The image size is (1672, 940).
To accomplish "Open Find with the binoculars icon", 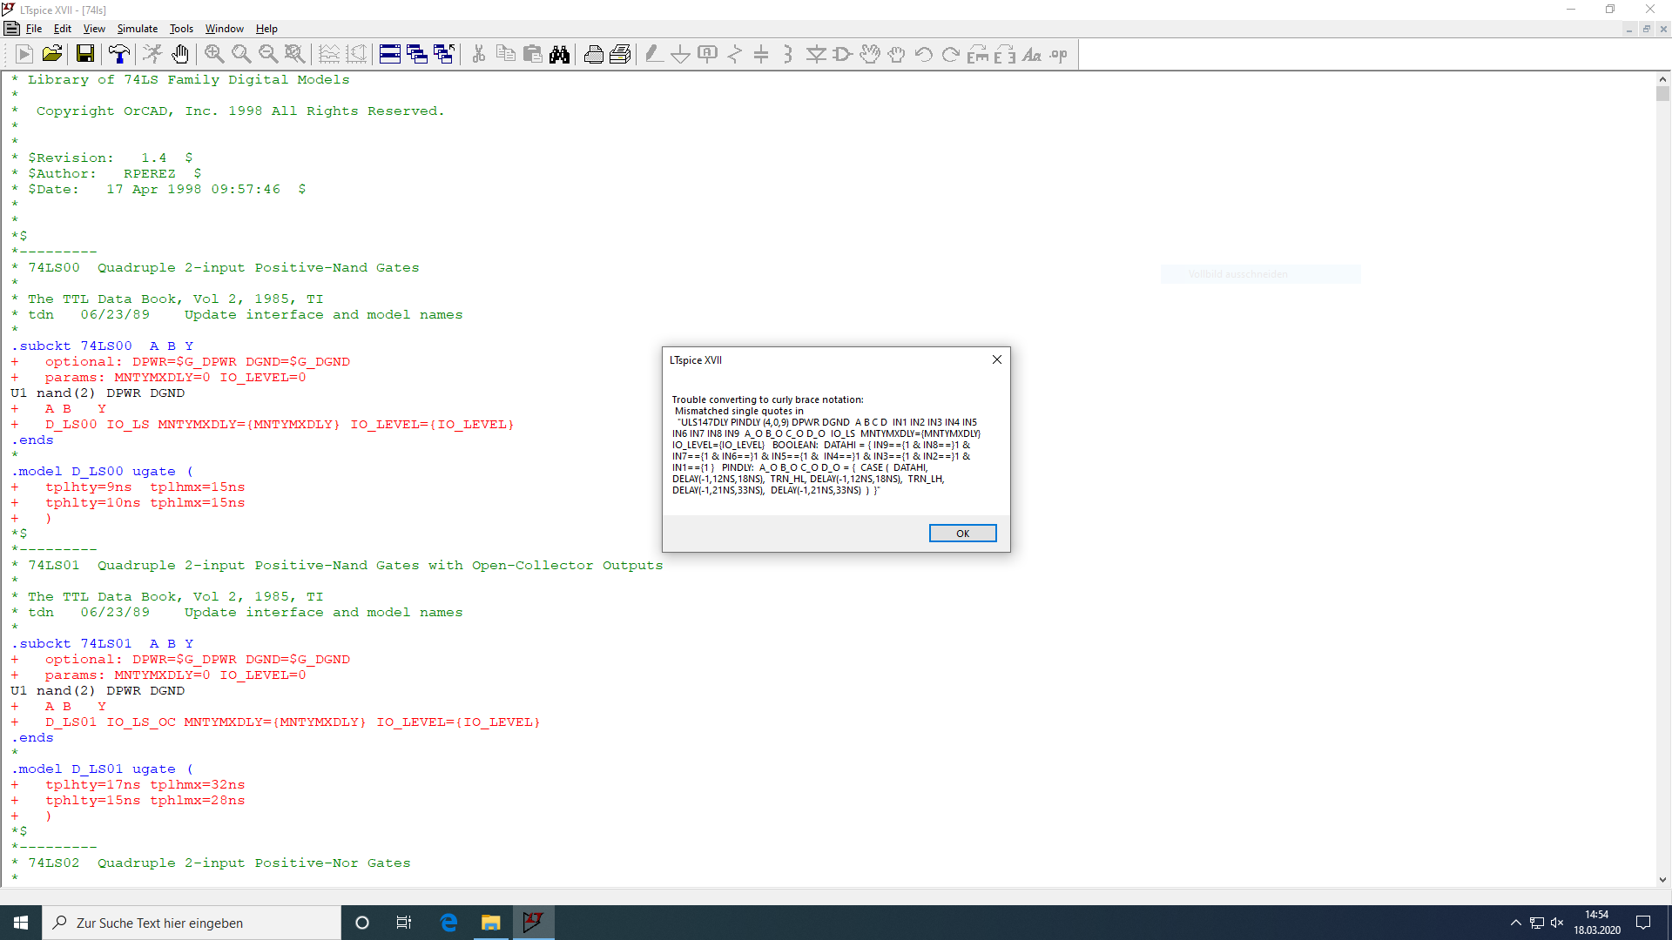I will click(x=559, y=55).
